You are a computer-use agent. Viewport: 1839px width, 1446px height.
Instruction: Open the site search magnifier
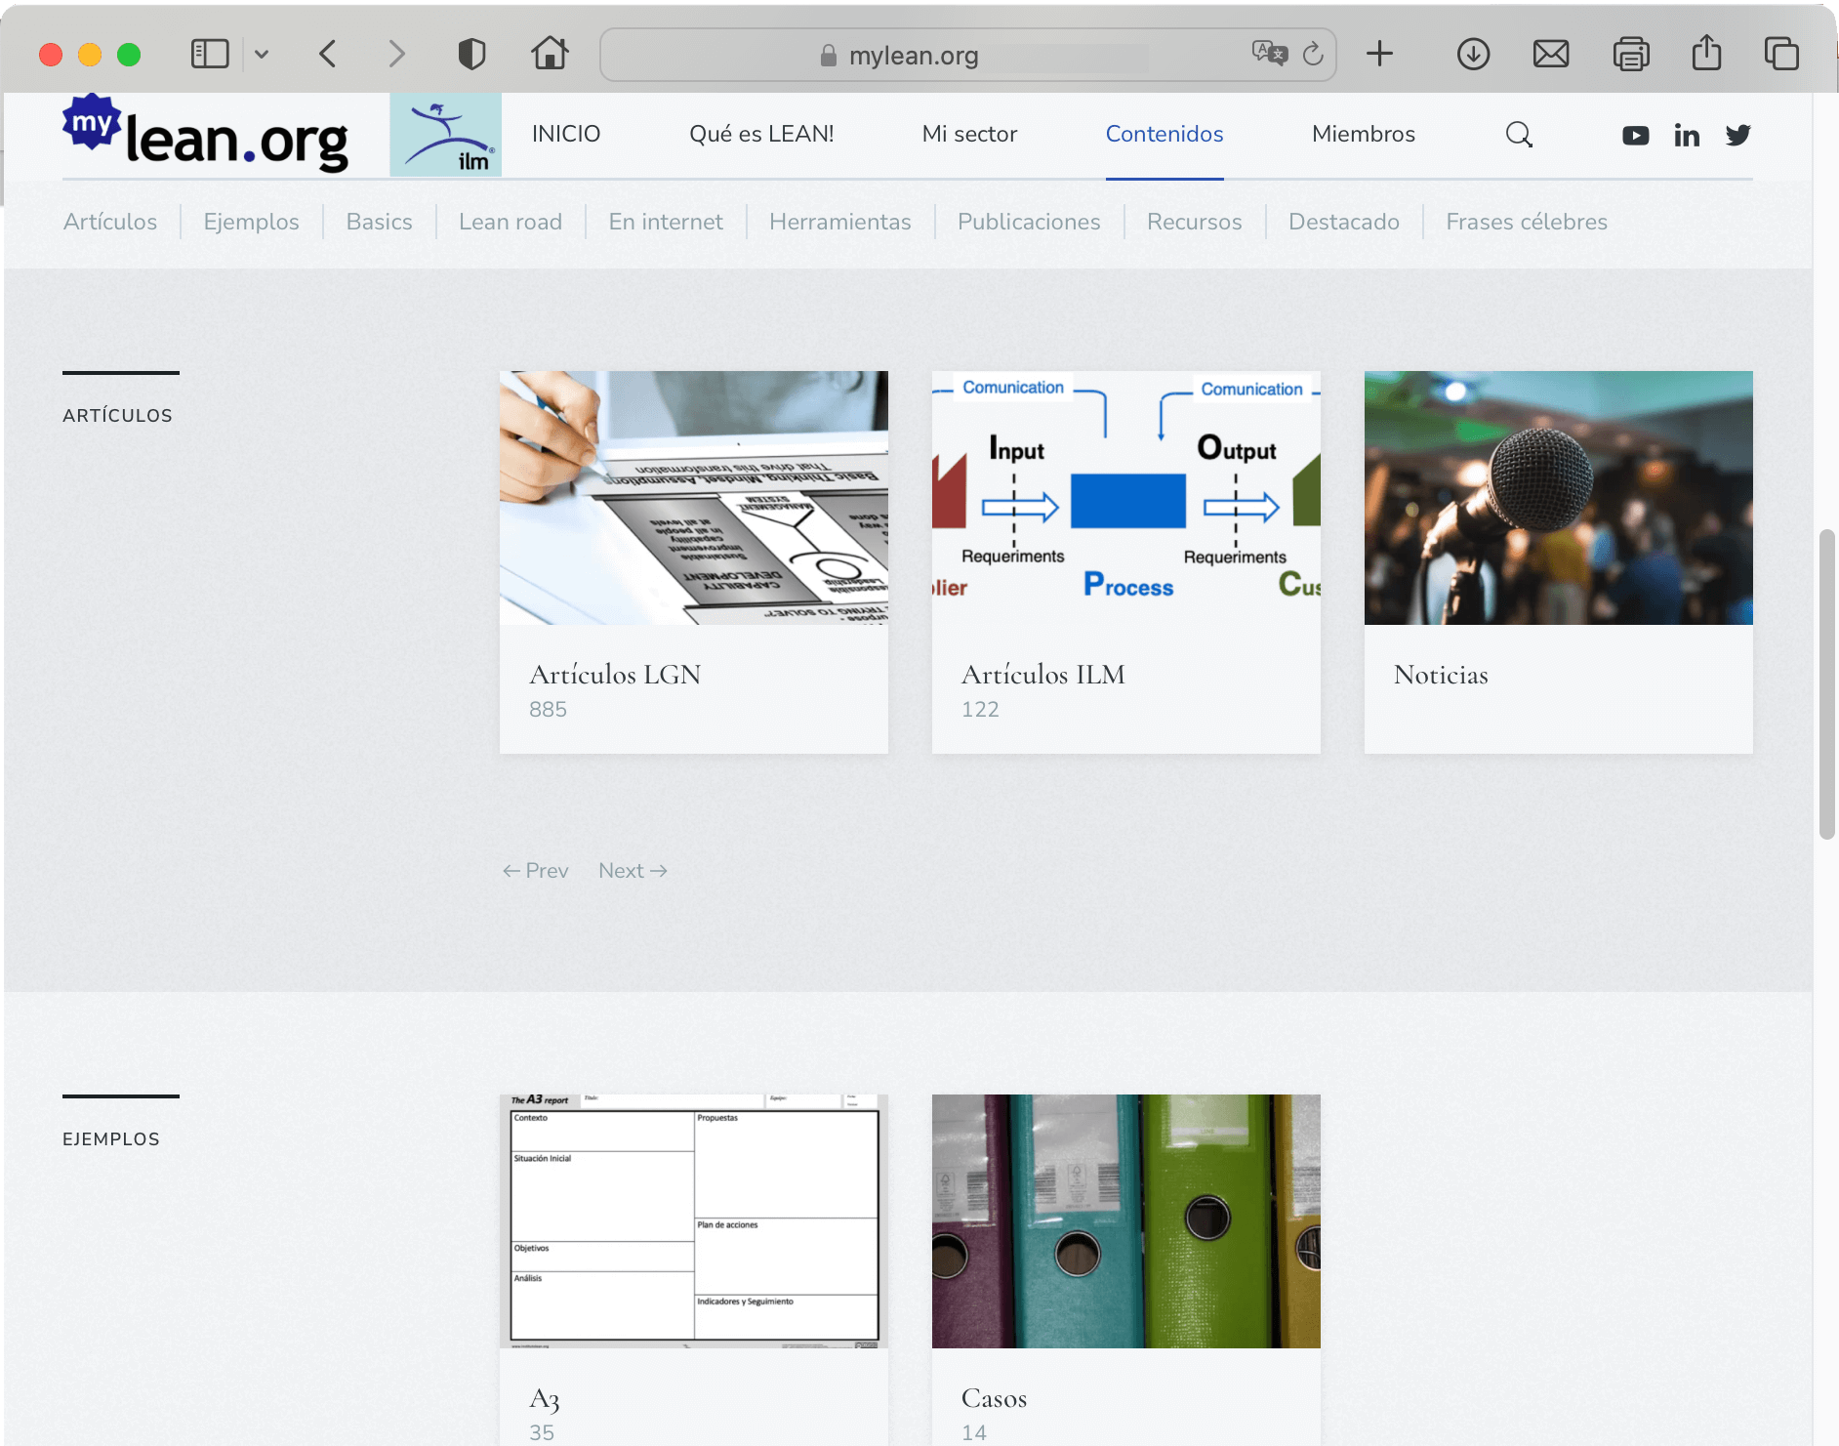pos(1519,135)
